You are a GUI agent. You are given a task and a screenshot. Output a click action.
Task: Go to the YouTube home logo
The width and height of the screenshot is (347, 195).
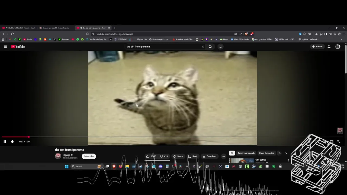pos(18,47)
